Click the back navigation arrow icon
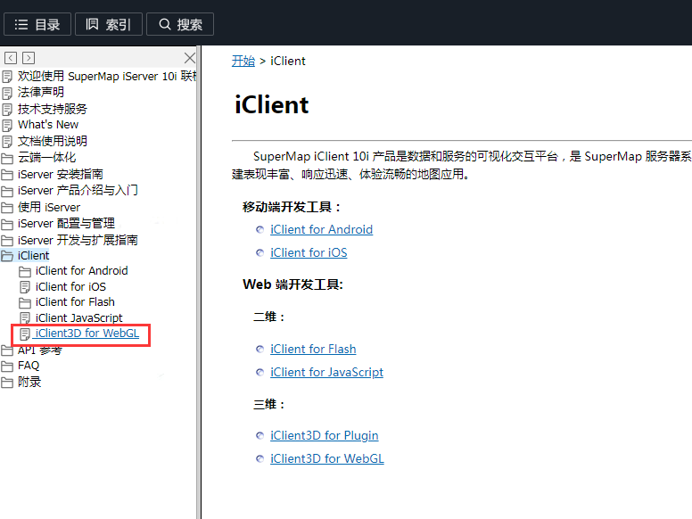 coord(11,58)
